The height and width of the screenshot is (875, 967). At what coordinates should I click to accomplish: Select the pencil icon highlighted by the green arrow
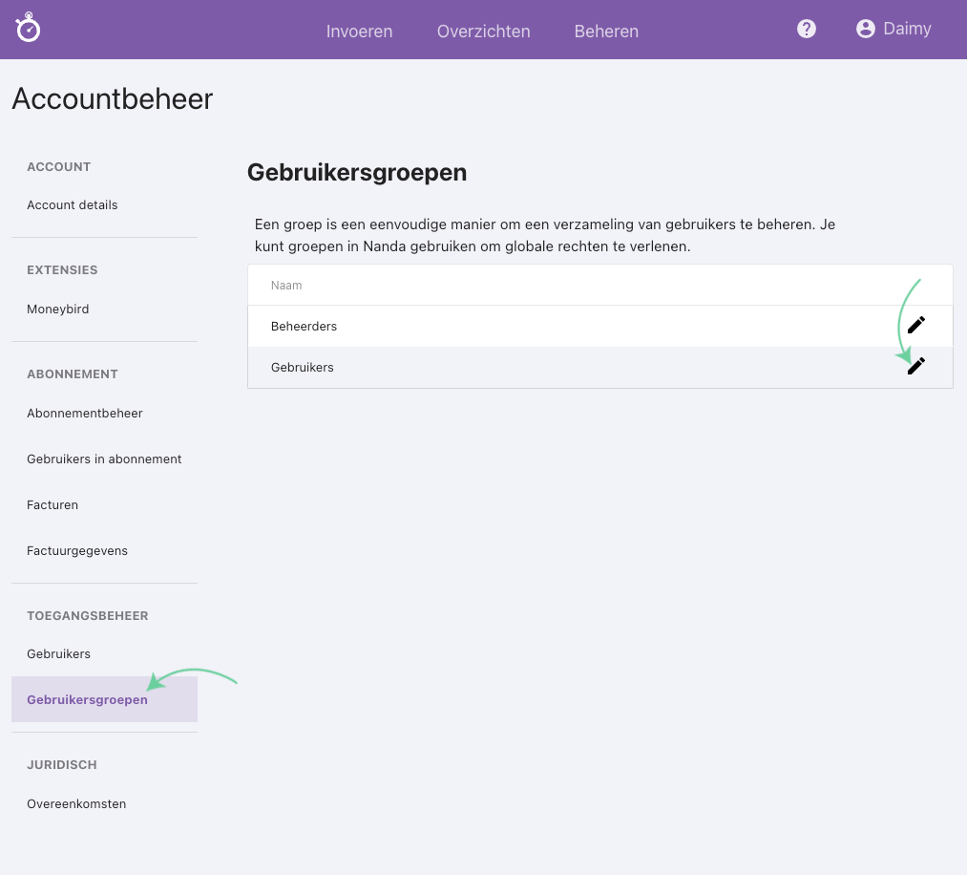click(915, 366)
